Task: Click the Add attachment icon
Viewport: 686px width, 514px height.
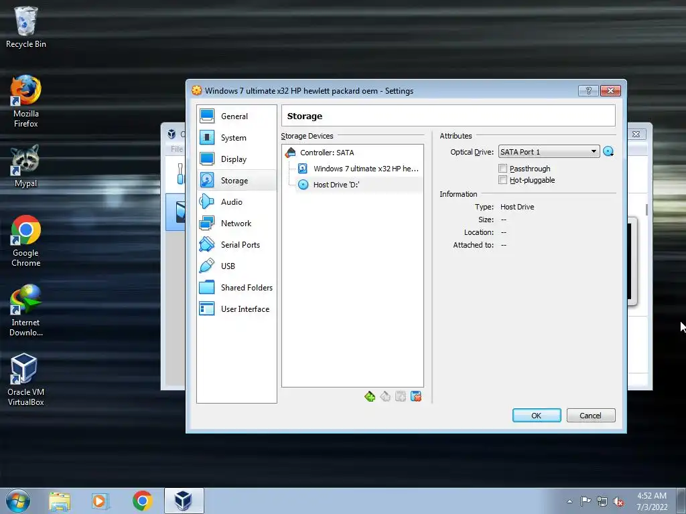Action: pyautogui.click(x=401, y=396)
